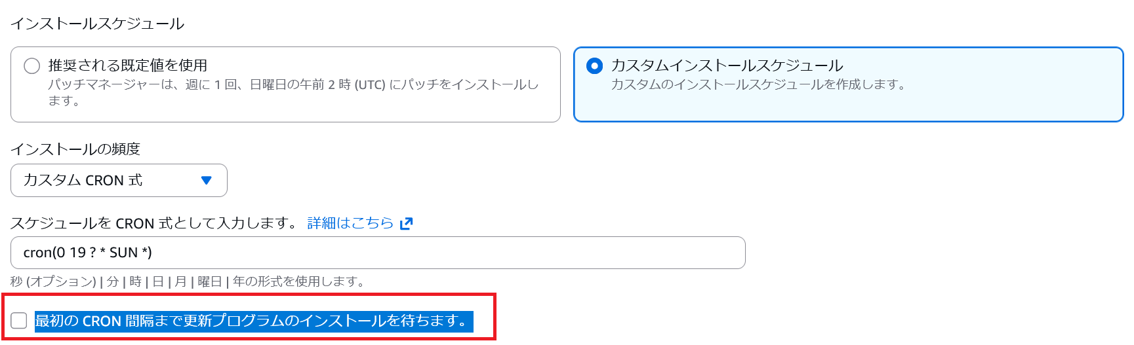Select the 推奨される既定値を使用 radio button

click(32, 66)
